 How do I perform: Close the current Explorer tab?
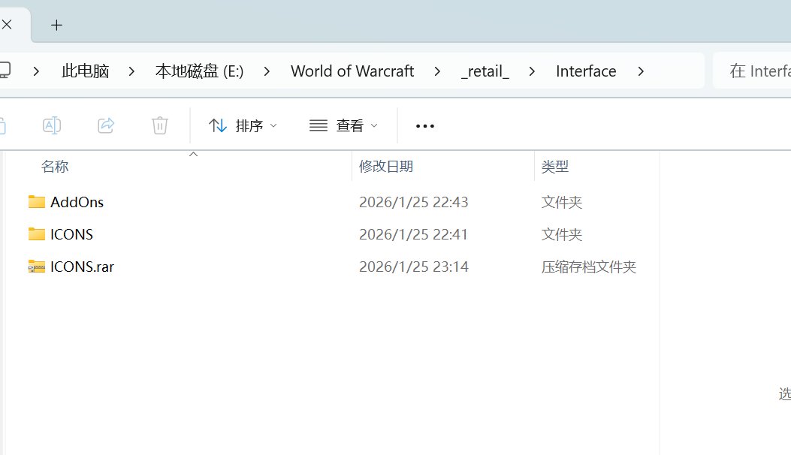[x=7, y=24]
